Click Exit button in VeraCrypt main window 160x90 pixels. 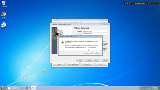pos(100,64)
